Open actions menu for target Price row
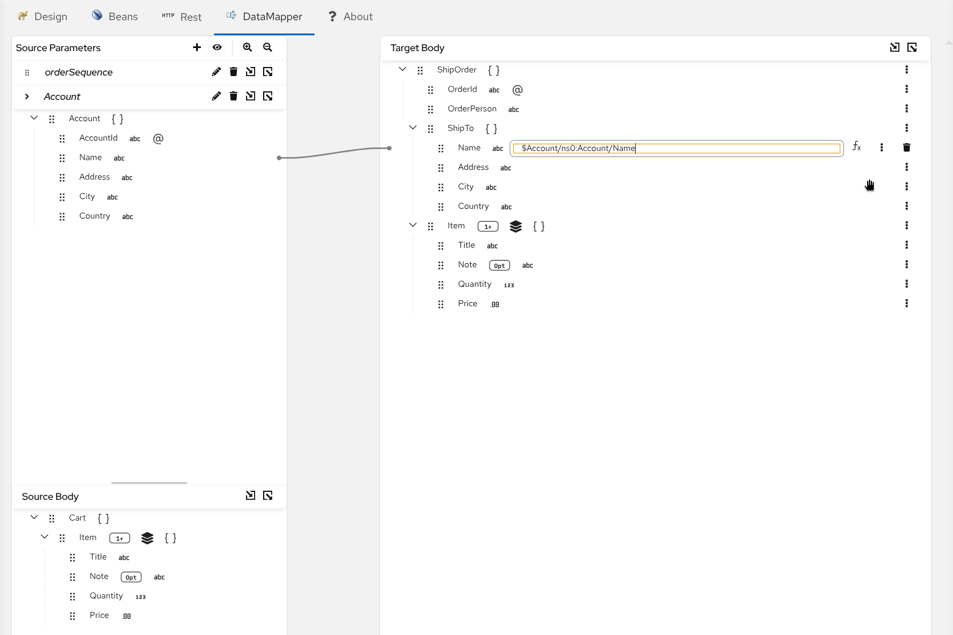The width and height of the screenshot is (953, 635). (x=907, y=303)
